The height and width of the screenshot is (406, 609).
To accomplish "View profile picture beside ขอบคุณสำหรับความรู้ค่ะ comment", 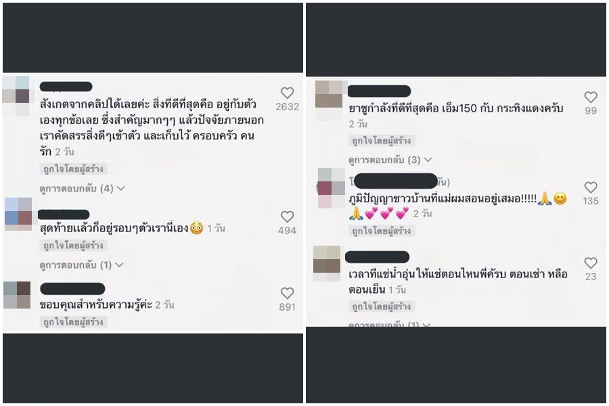I will (17, 295).
